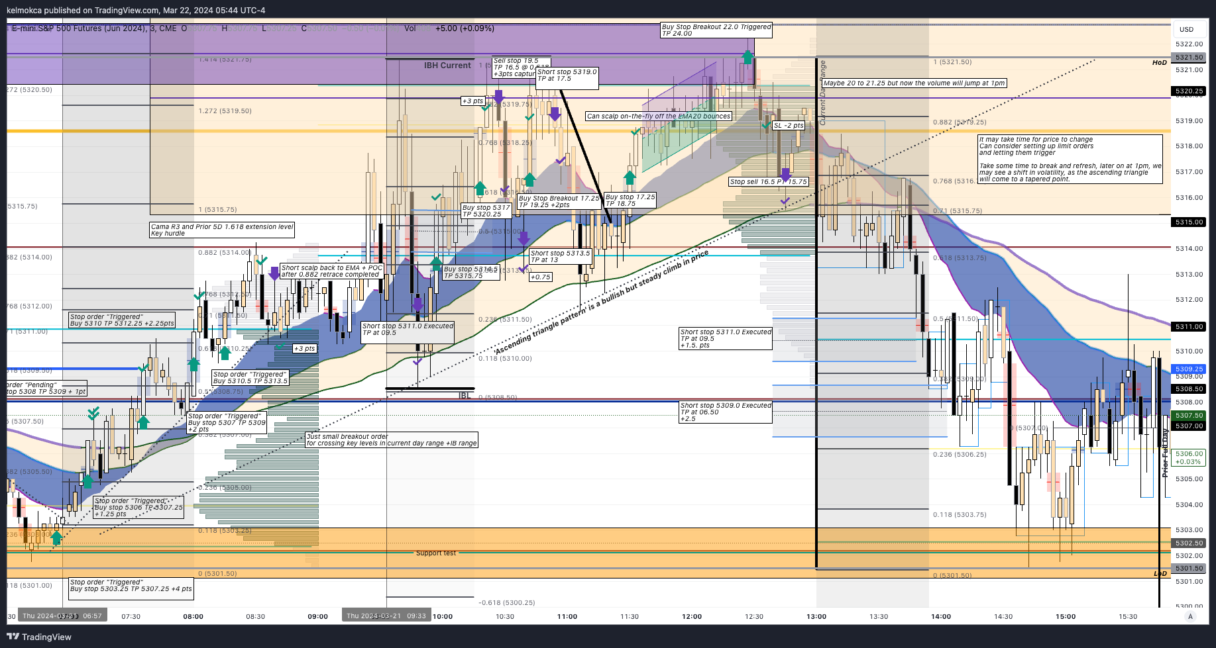Open the USD currency selector
This screenshot has height=648, width=1216.
1186,29
